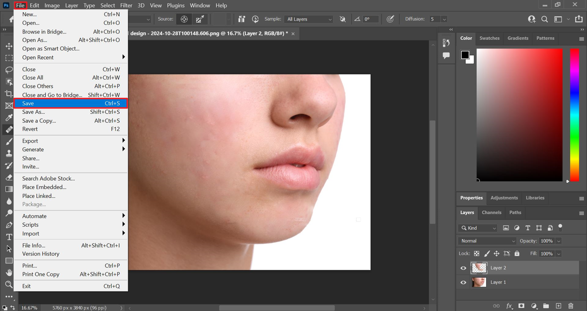This screenshot has height=311, width=587.
Task: Toggle visibility of Layer 1
Action: click(463, 283)
